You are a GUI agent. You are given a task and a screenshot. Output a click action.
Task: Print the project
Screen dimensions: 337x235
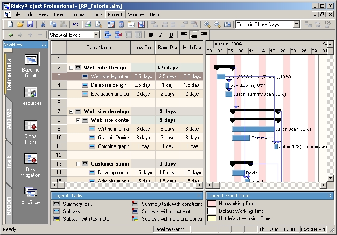coord(88,24)
